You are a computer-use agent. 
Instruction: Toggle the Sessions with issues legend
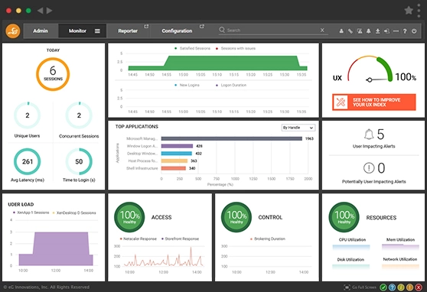click(236, 48)
